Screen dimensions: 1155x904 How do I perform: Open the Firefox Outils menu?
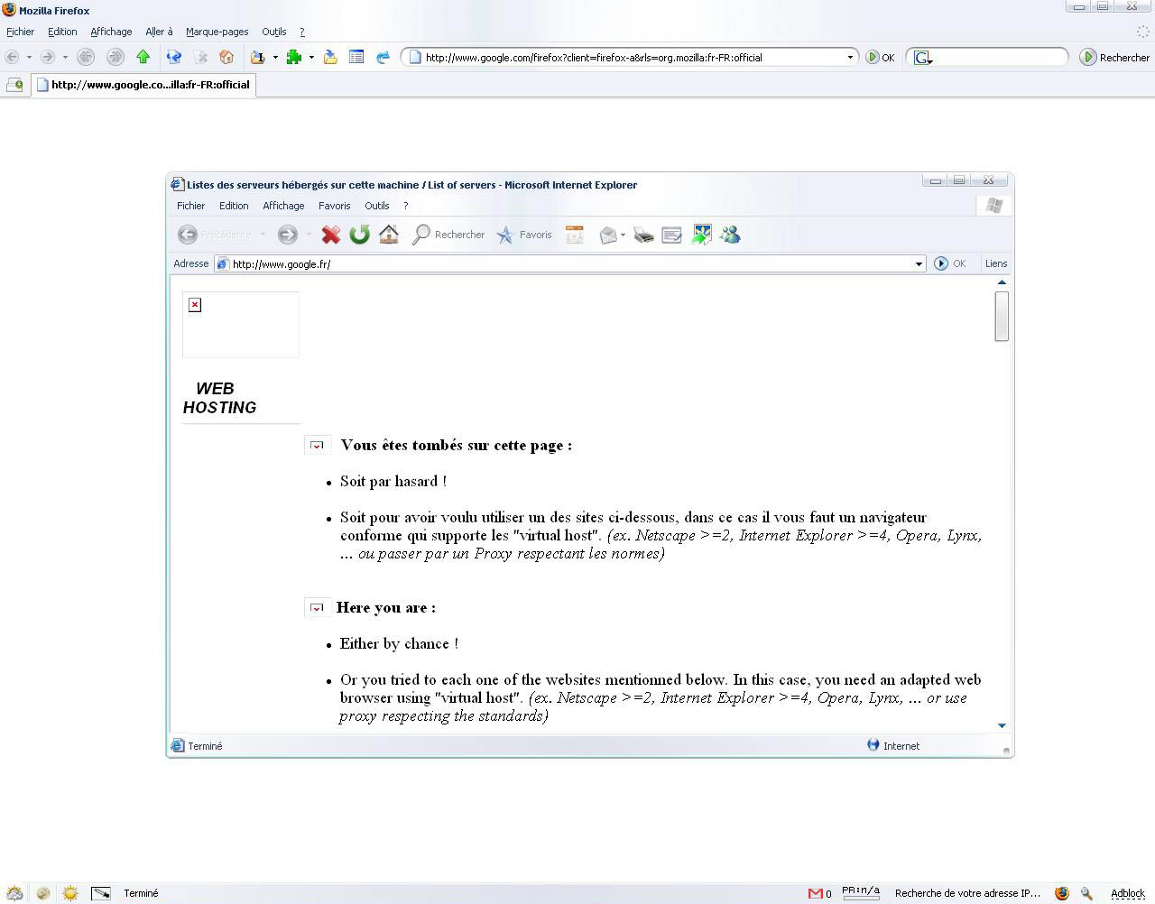pos(273,32)
